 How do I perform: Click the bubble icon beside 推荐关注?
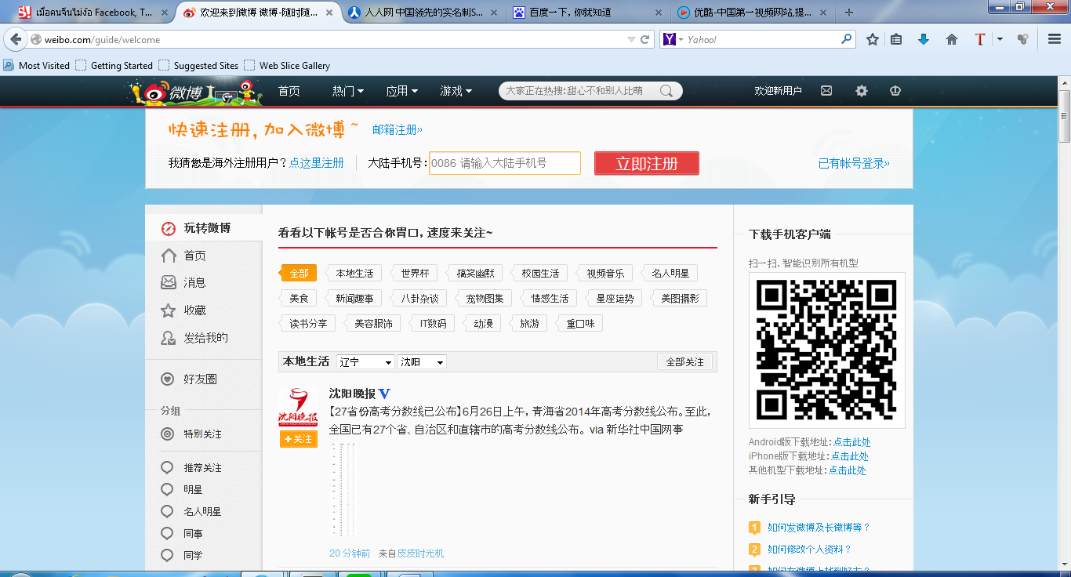click(167, 467)
